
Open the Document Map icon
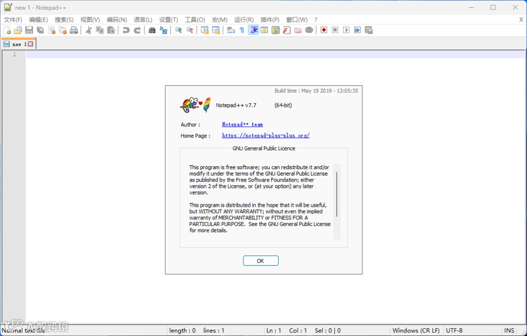click(276, 30)
